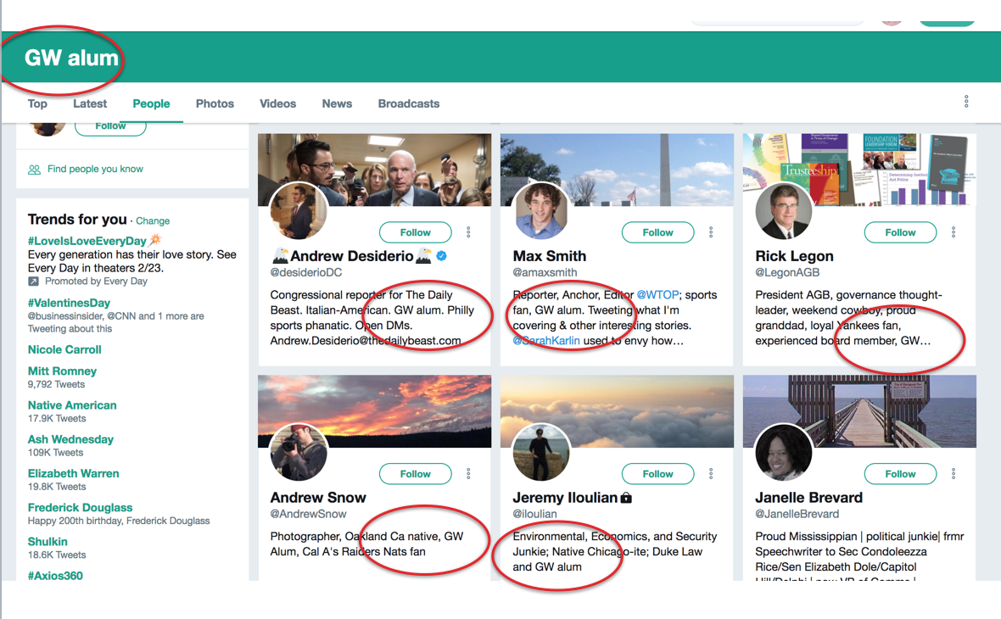Open the #Axios360 trend
The width and height of the screenshot is (1001, 619).
tap(55, 576)
